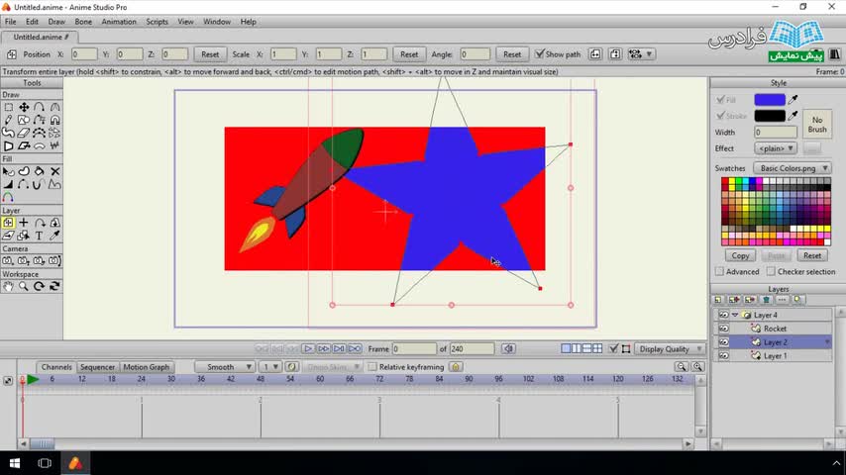Open the Swatches Basic Colors dropdown
The width and height of the screenshot is (846, 475).
coord(793,168)
